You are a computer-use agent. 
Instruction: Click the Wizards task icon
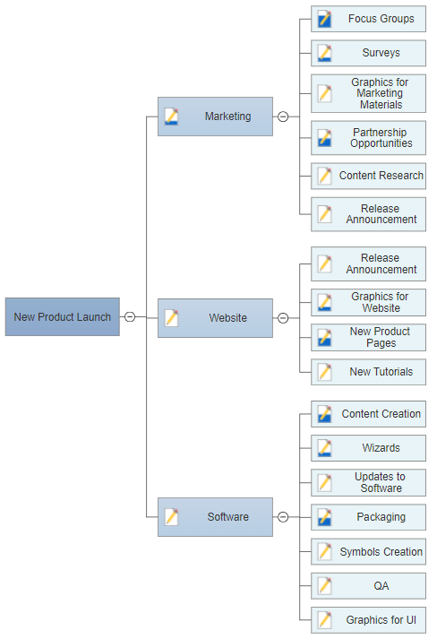324,448
